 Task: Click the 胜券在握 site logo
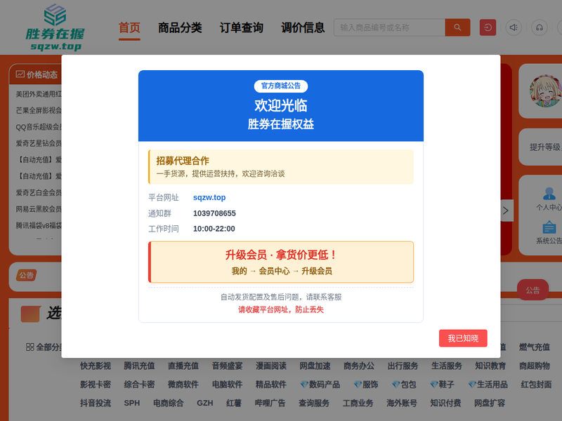(x=55, y=27)
